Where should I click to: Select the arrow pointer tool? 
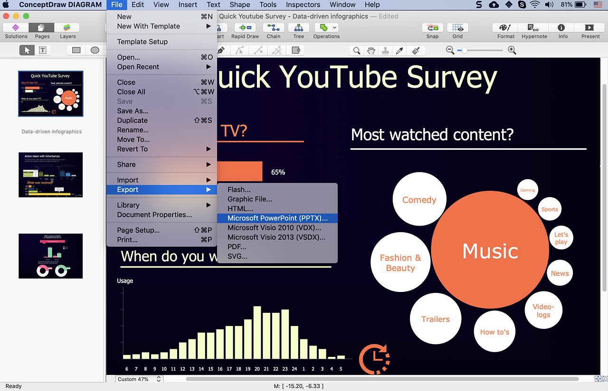(x=27, y=50)
